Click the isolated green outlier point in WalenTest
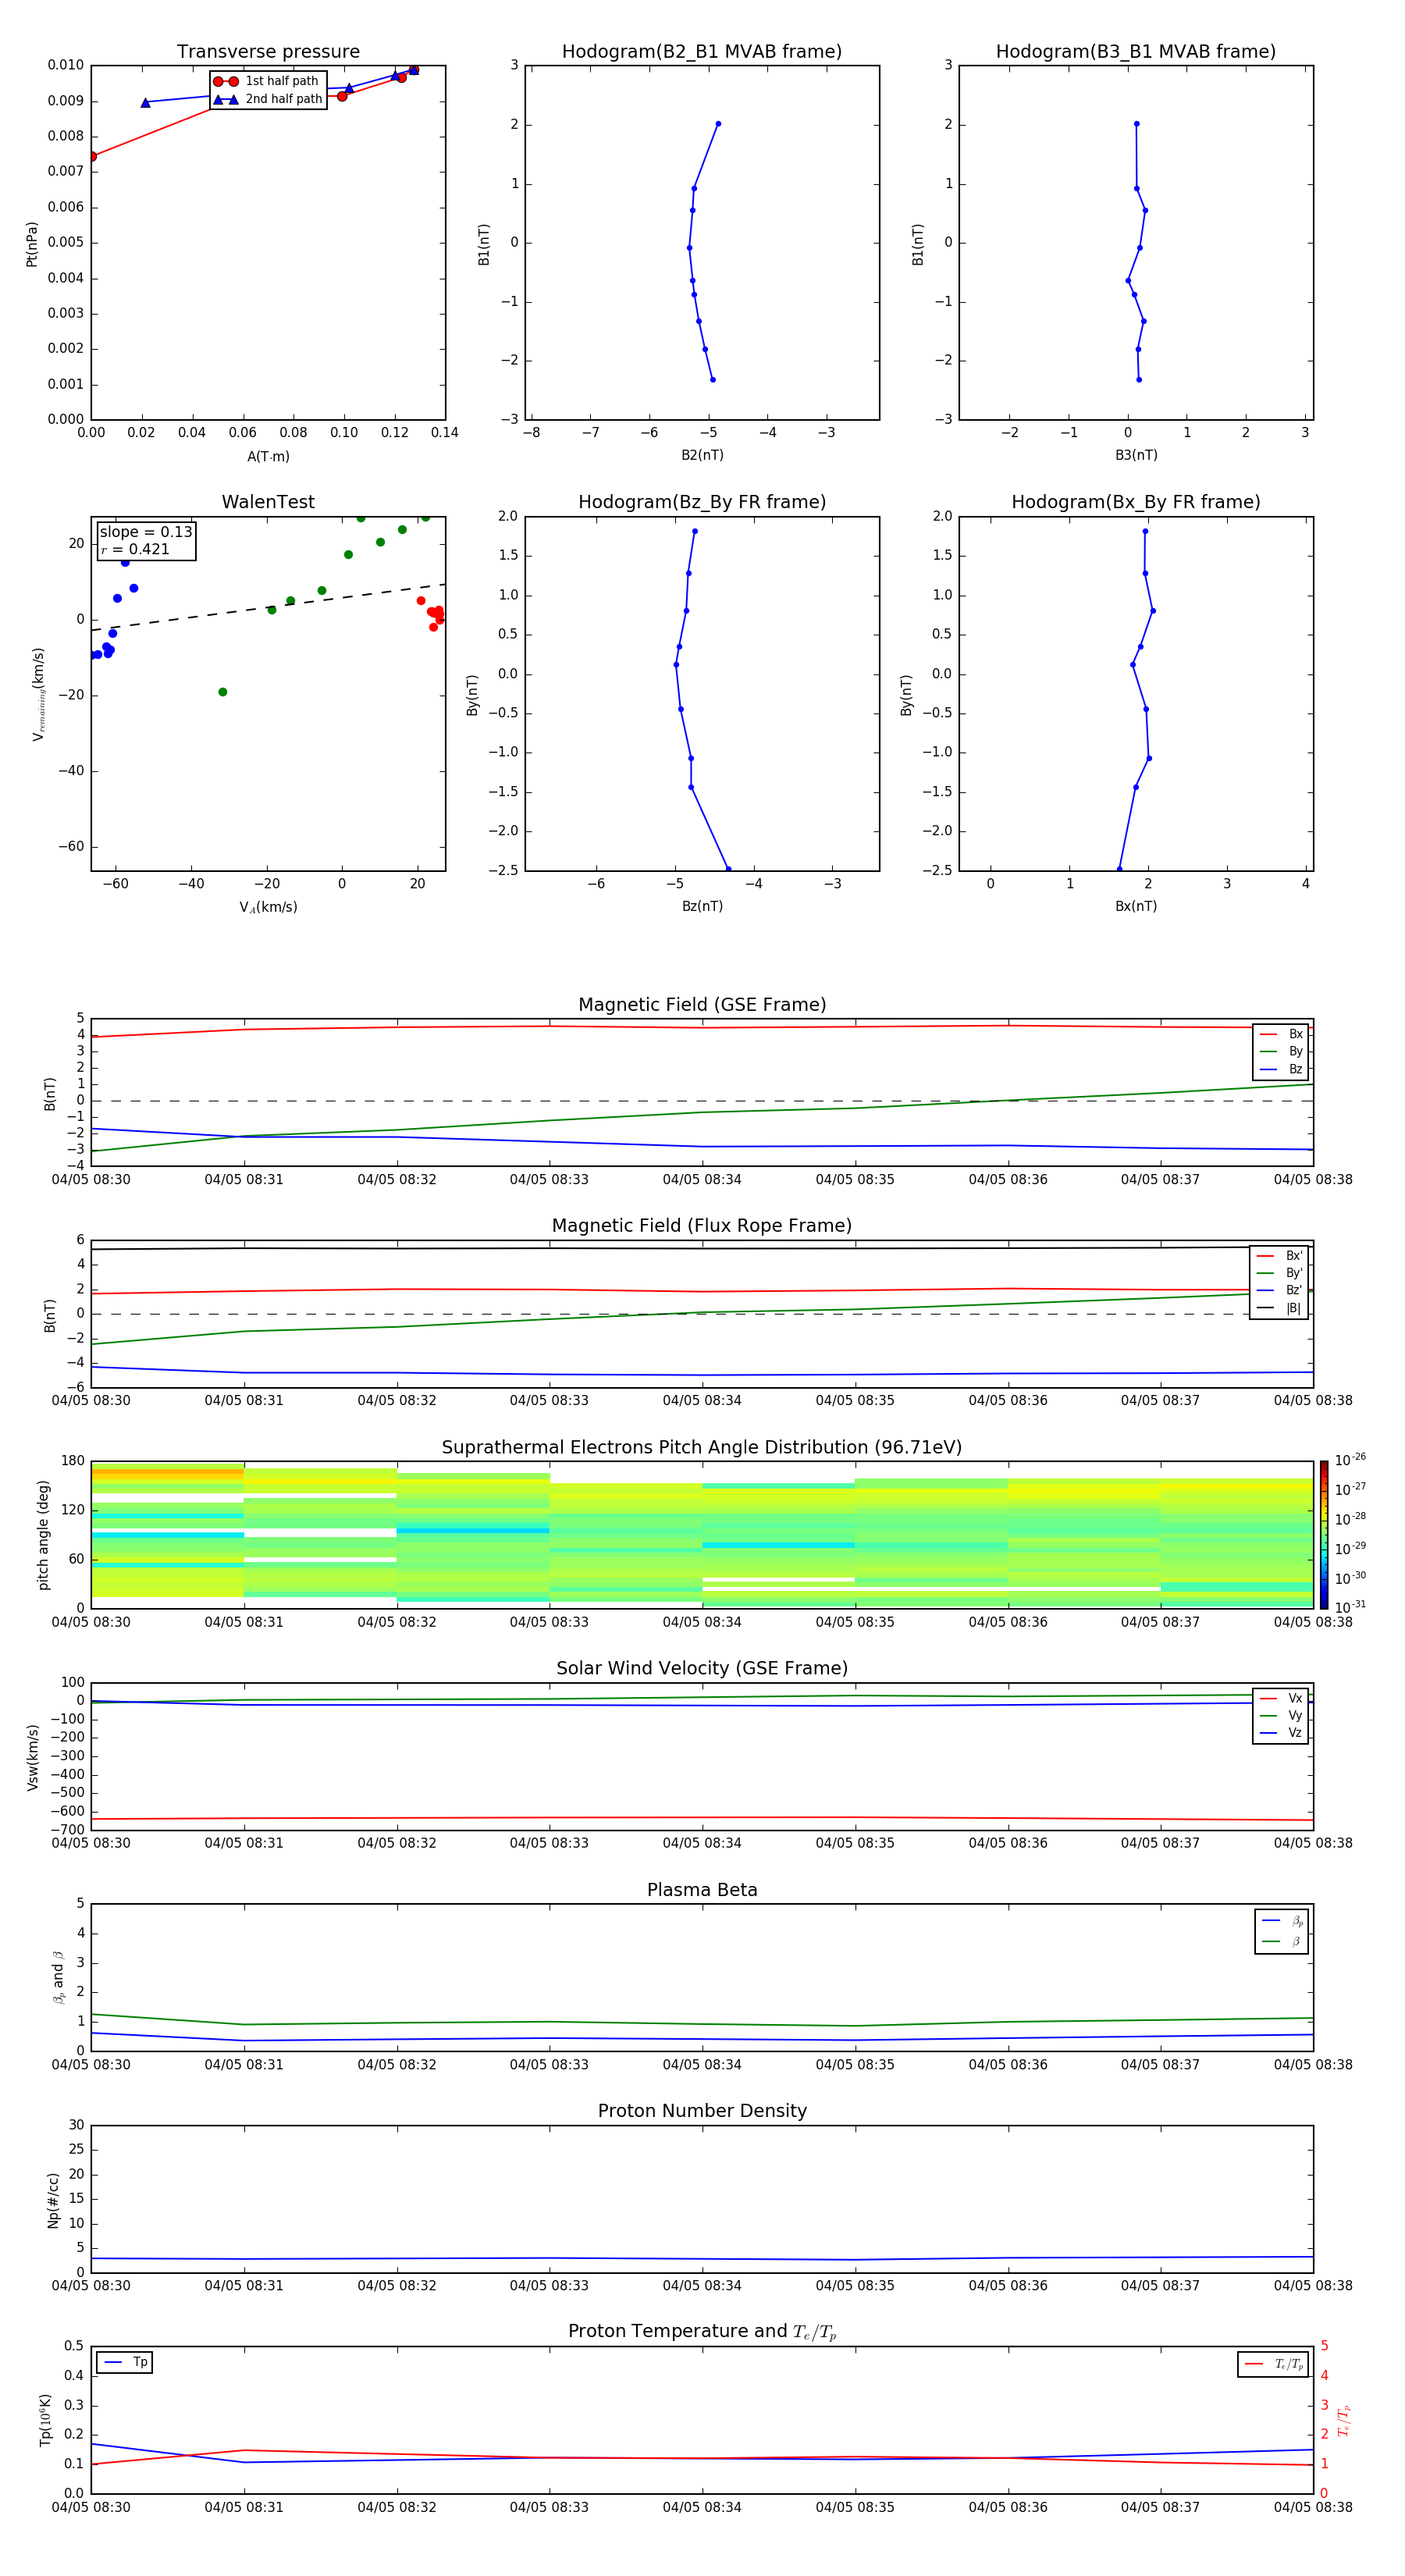This screenshot has height=2576, width=1405. (222, 692)
